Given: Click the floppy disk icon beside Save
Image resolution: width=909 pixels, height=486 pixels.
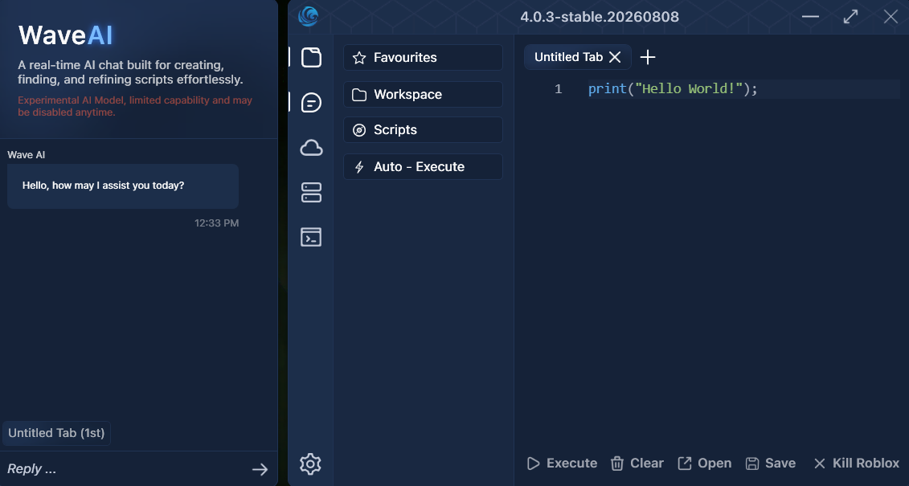Looking at the screenshot, I should (x=752, y=464).
